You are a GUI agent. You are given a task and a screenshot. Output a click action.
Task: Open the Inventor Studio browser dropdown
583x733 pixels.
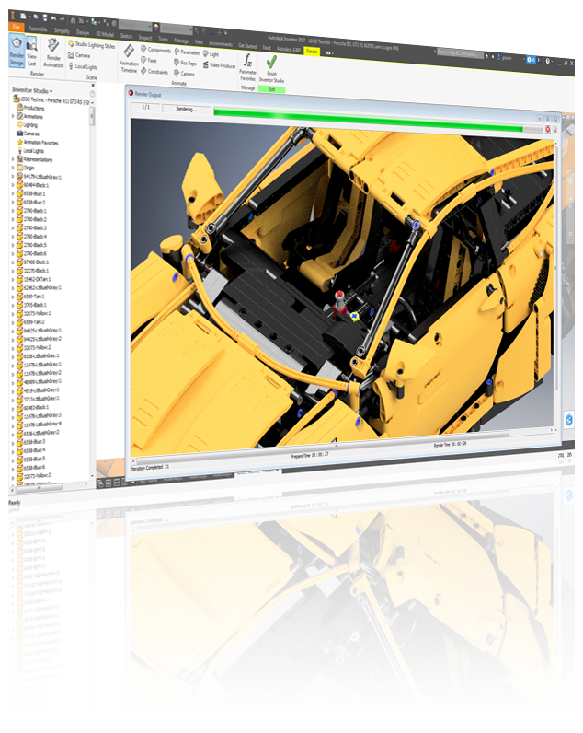pos(32,91)
